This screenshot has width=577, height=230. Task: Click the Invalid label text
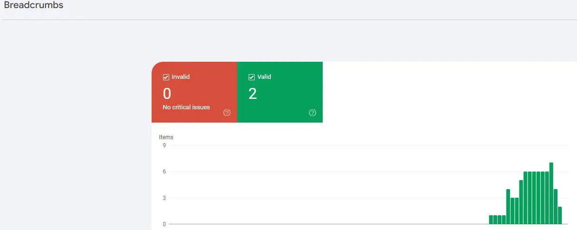click(x=181, y=77)
